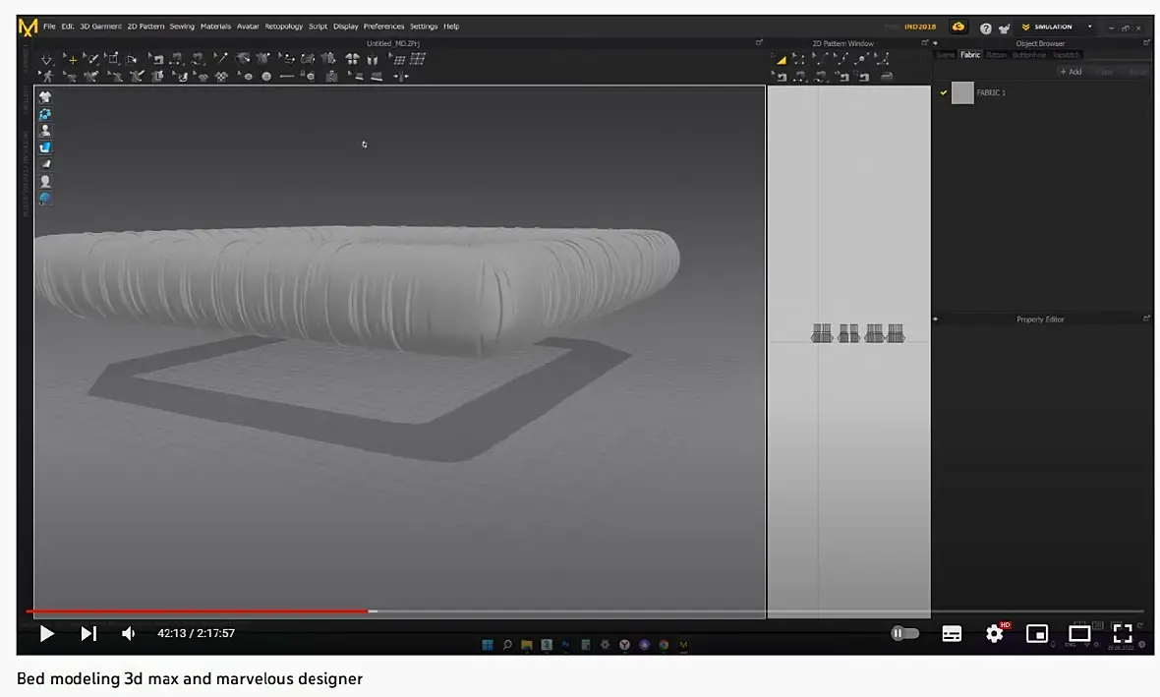Image resolution: width=1160 pixels, height=697 pixels.
Task: Open the cloud sync icon in the title bar
Action: (x=958, y=27)
